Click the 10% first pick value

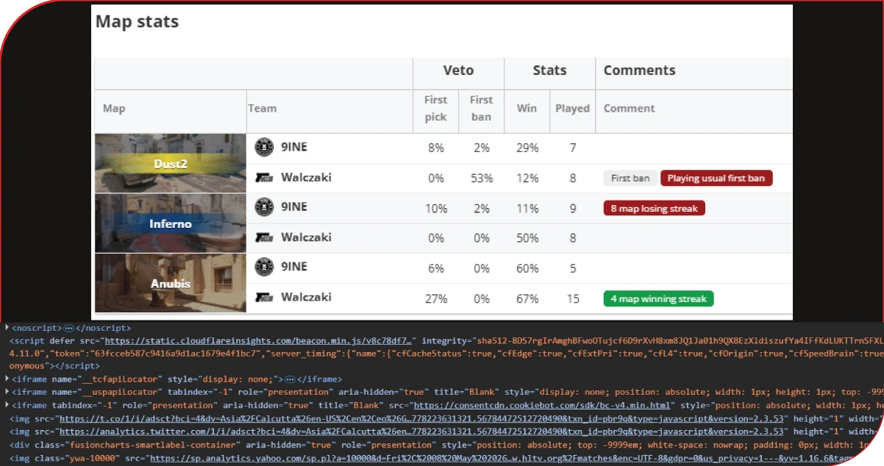pyautogui.click(x=436, y=209)
